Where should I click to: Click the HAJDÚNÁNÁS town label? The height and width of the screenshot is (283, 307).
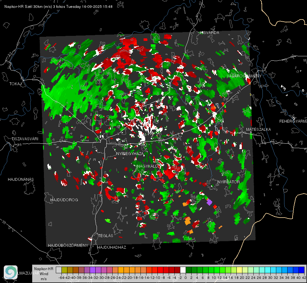coord(21,179)
